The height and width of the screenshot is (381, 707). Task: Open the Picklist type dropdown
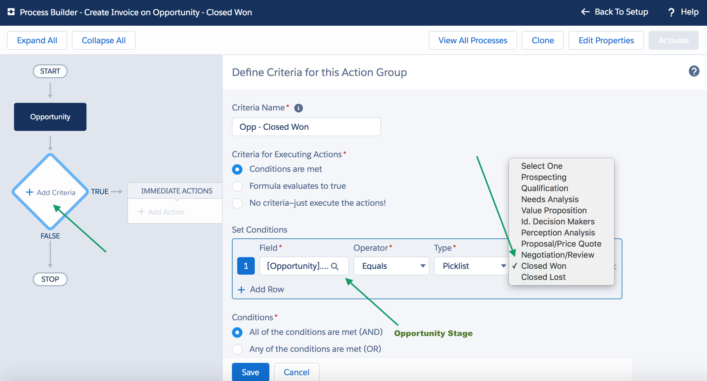[471, 266]
